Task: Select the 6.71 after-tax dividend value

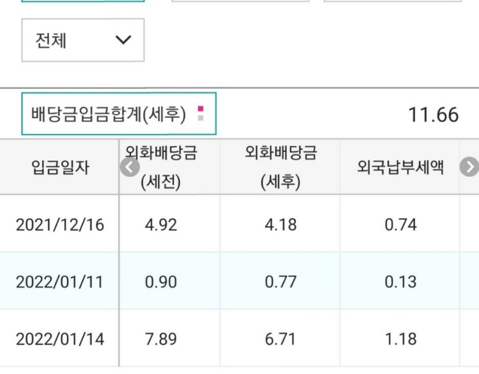Action: tap(281, 339)
